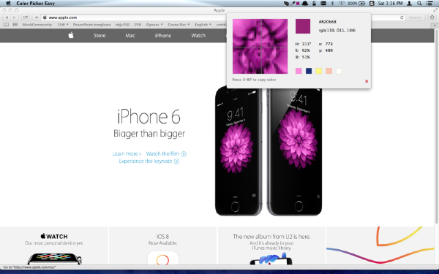Click the iPhone 6 headline
The height and width of the screenshot is (274, 439).
[149, 117]
